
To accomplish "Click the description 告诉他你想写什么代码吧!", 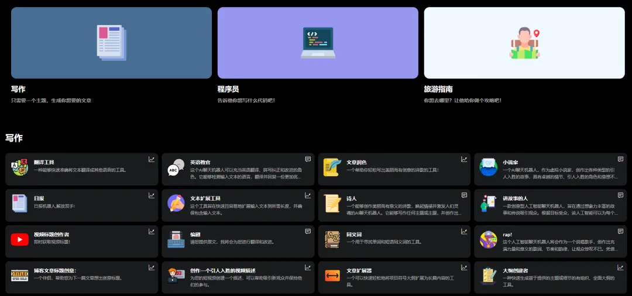I will (246, 100).
